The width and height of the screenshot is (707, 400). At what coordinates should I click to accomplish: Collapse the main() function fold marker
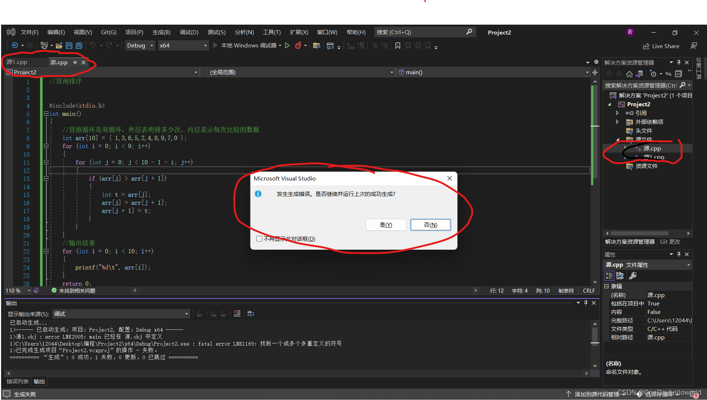tap(46, 114)
